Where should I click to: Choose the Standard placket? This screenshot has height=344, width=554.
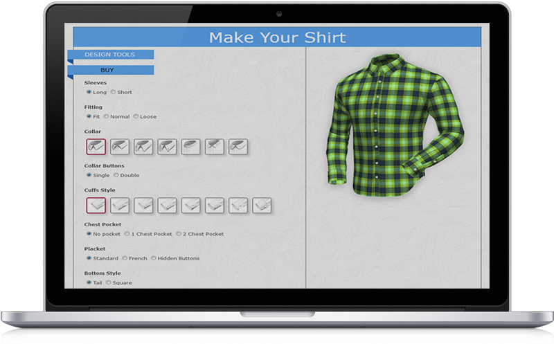point(89,257)
